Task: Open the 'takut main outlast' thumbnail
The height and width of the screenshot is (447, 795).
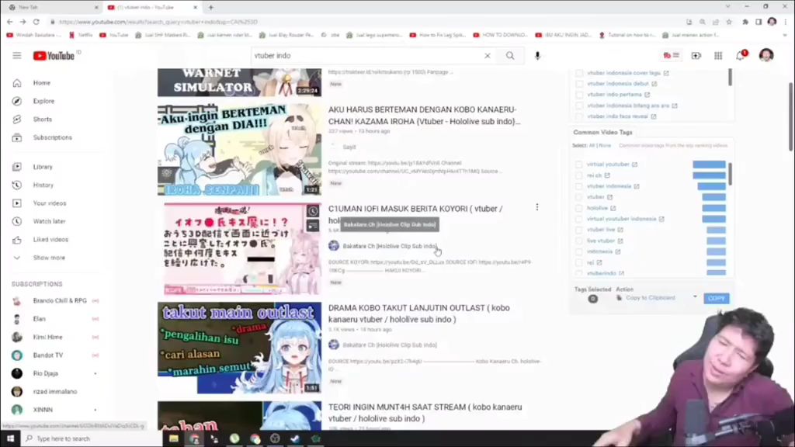Action: [239, 348]
